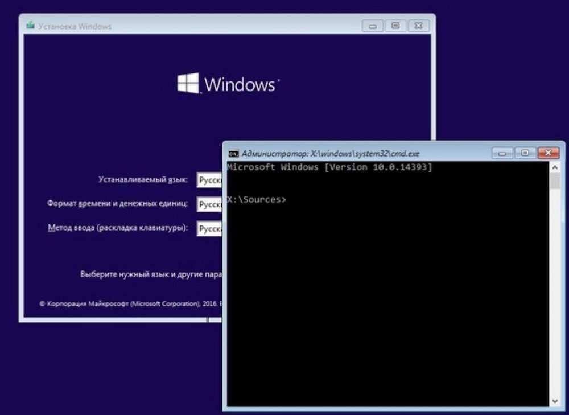Click the Устанавливаемый язык label
Image resolution: width=569 pixels, height=415 pixels.
pyautogui.click(x=143, y=180)
